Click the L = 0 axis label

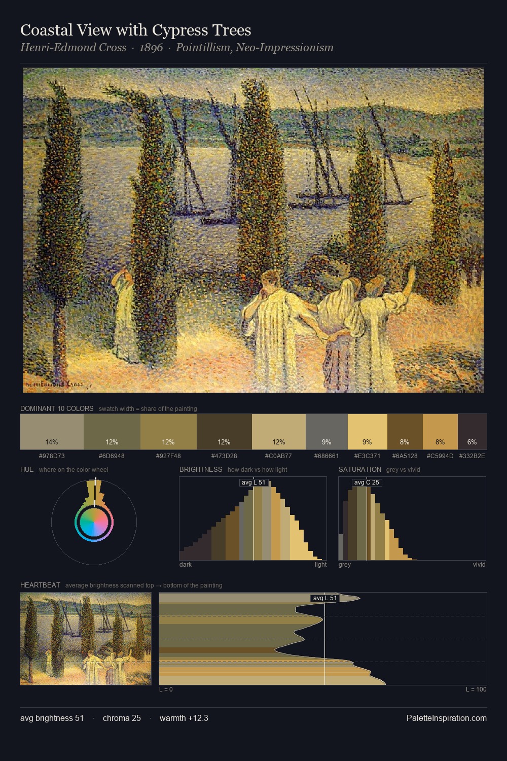point(166,689)
